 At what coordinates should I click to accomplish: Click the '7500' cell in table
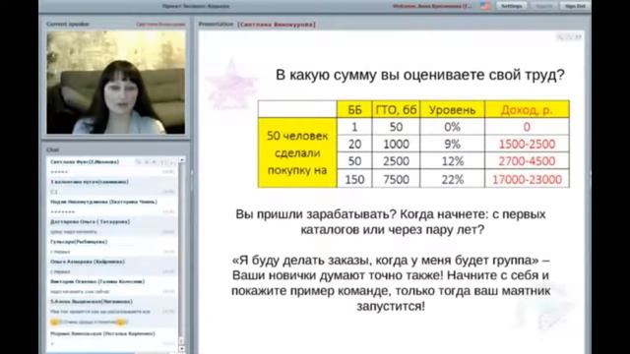[x=396, y=179]
